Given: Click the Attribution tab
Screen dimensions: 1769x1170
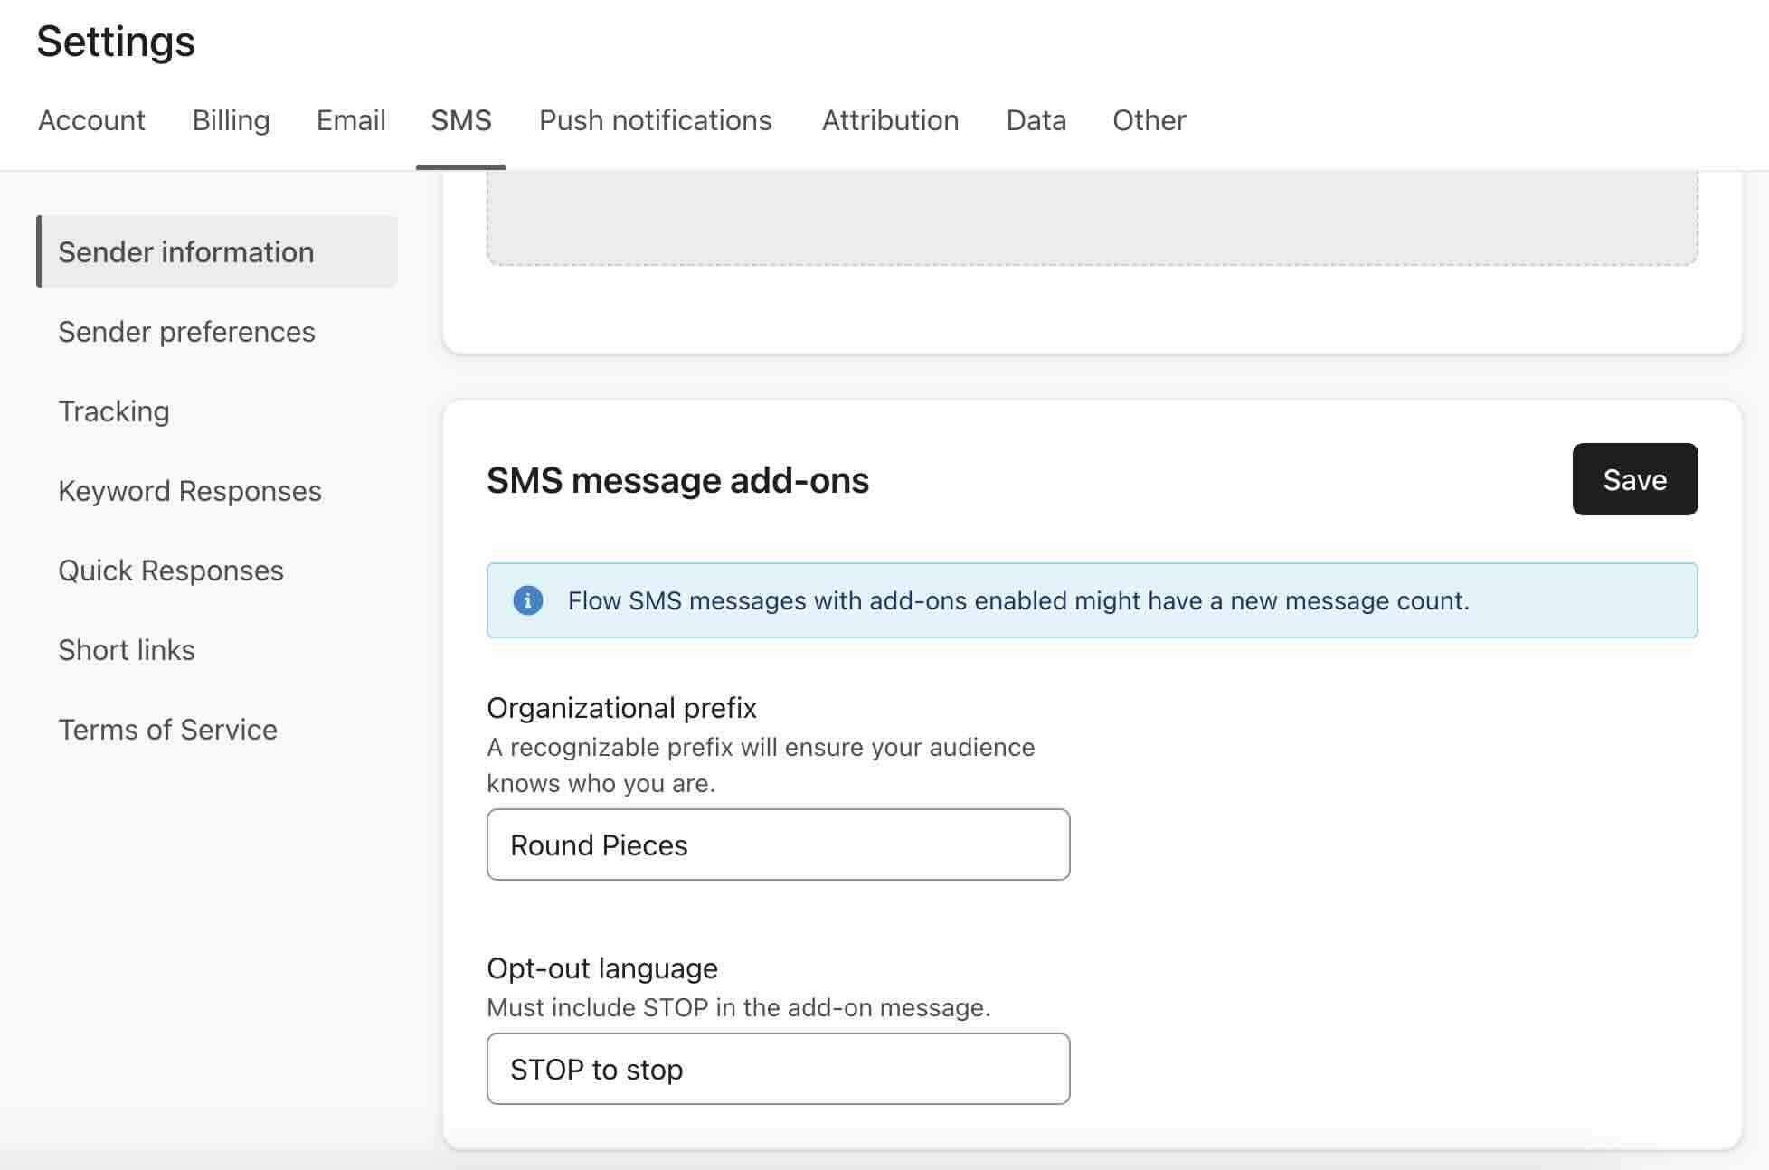Looking at the screenshot, I should (x=890, y=118).
